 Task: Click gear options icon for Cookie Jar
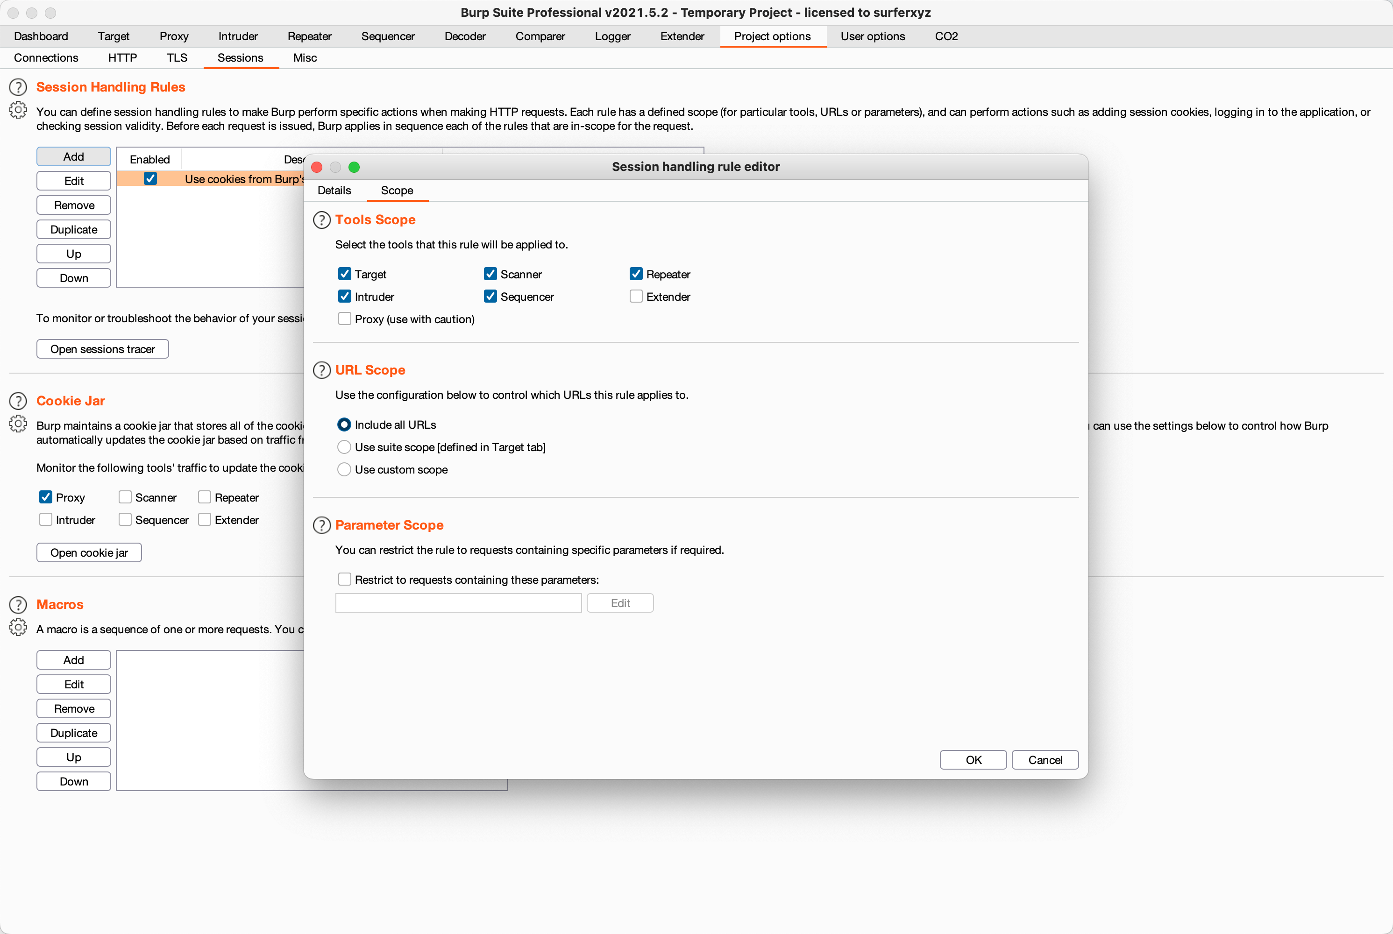point(18,424)
